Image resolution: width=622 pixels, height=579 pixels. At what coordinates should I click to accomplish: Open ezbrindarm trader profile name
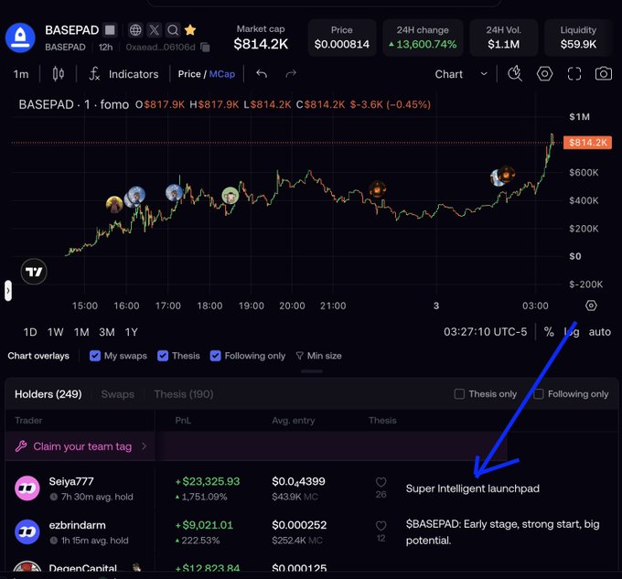click(78, 525)
